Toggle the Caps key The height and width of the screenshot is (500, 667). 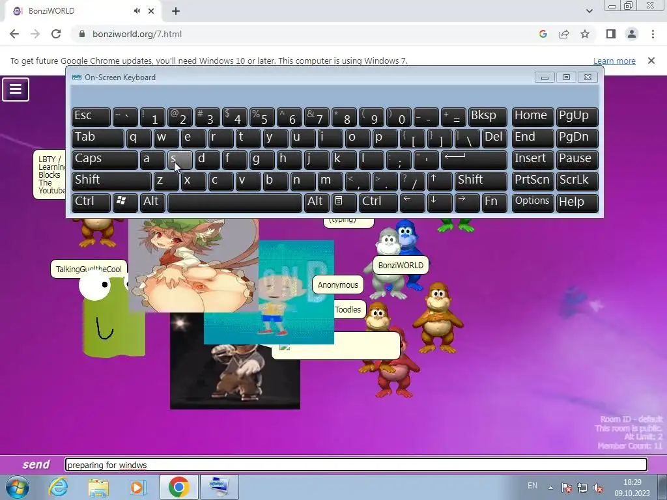(105, 160)
